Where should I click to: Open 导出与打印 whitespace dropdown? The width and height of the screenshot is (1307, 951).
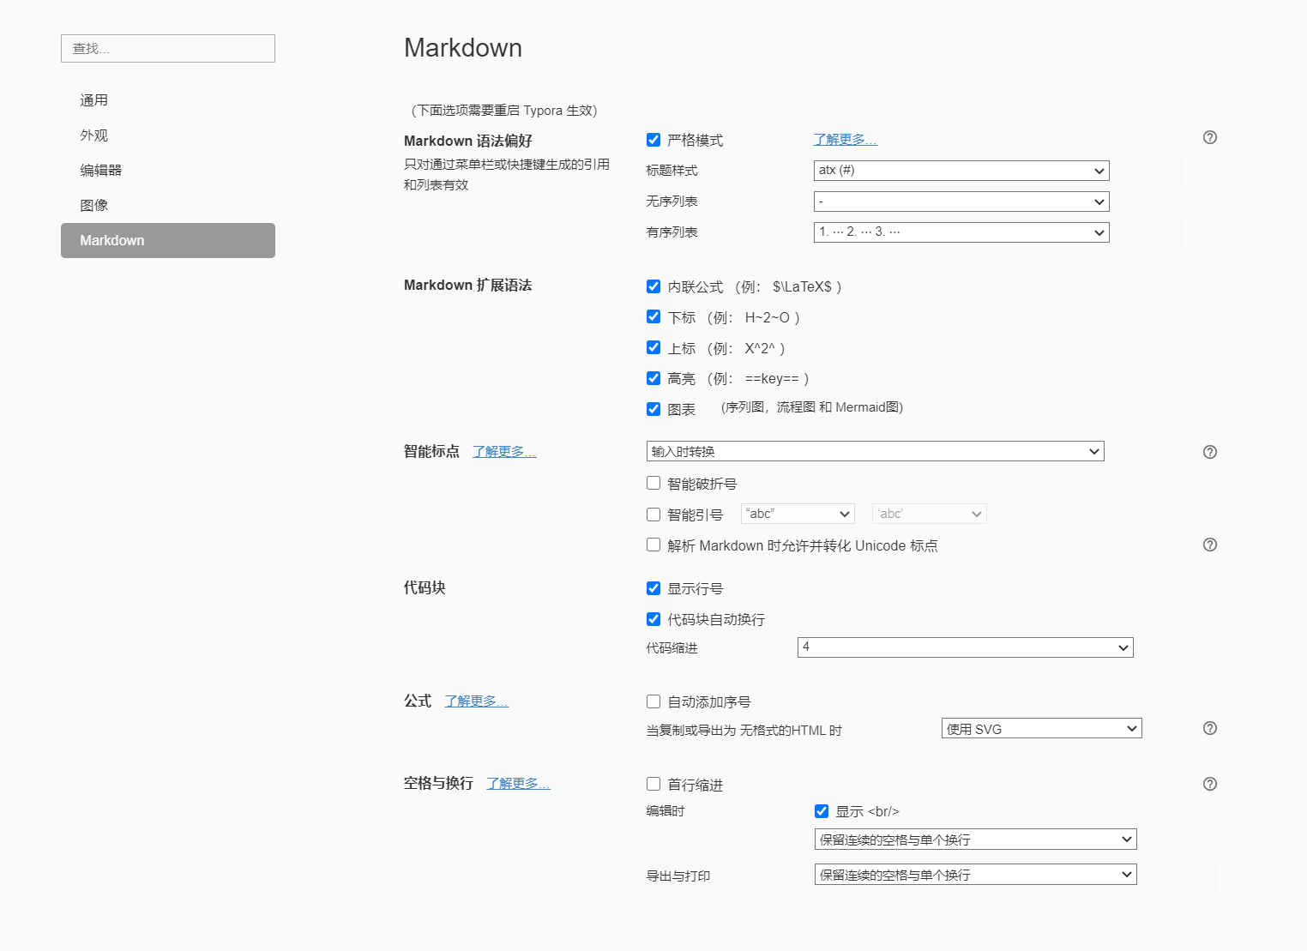pos(976,875)
